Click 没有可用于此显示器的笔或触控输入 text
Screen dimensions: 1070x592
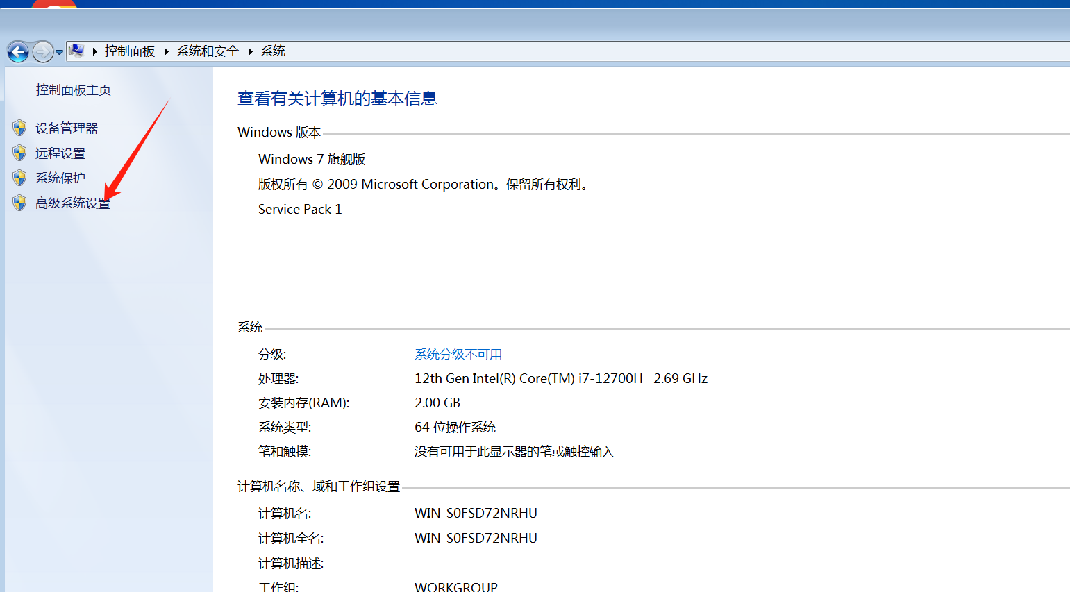point(515,452)
